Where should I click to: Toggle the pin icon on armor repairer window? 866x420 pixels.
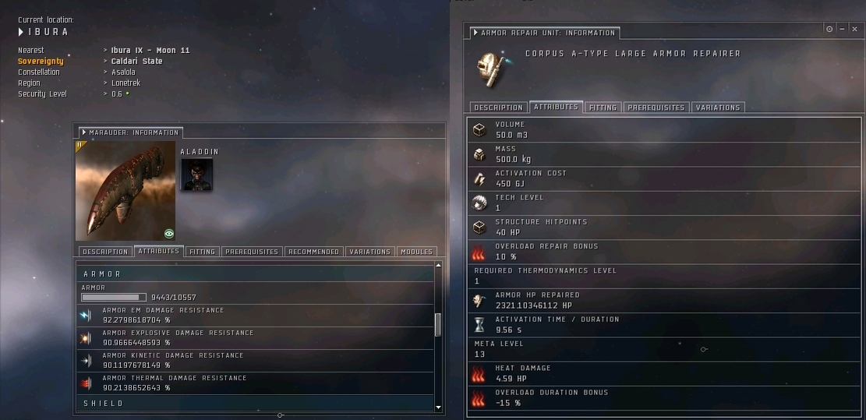click(829, 30)
